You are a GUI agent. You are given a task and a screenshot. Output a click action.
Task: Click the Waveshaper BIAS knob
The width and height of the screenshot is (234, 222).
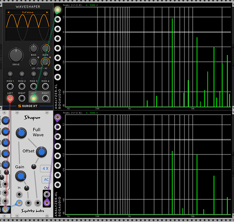pyautogui.click(x=34, y=48)
